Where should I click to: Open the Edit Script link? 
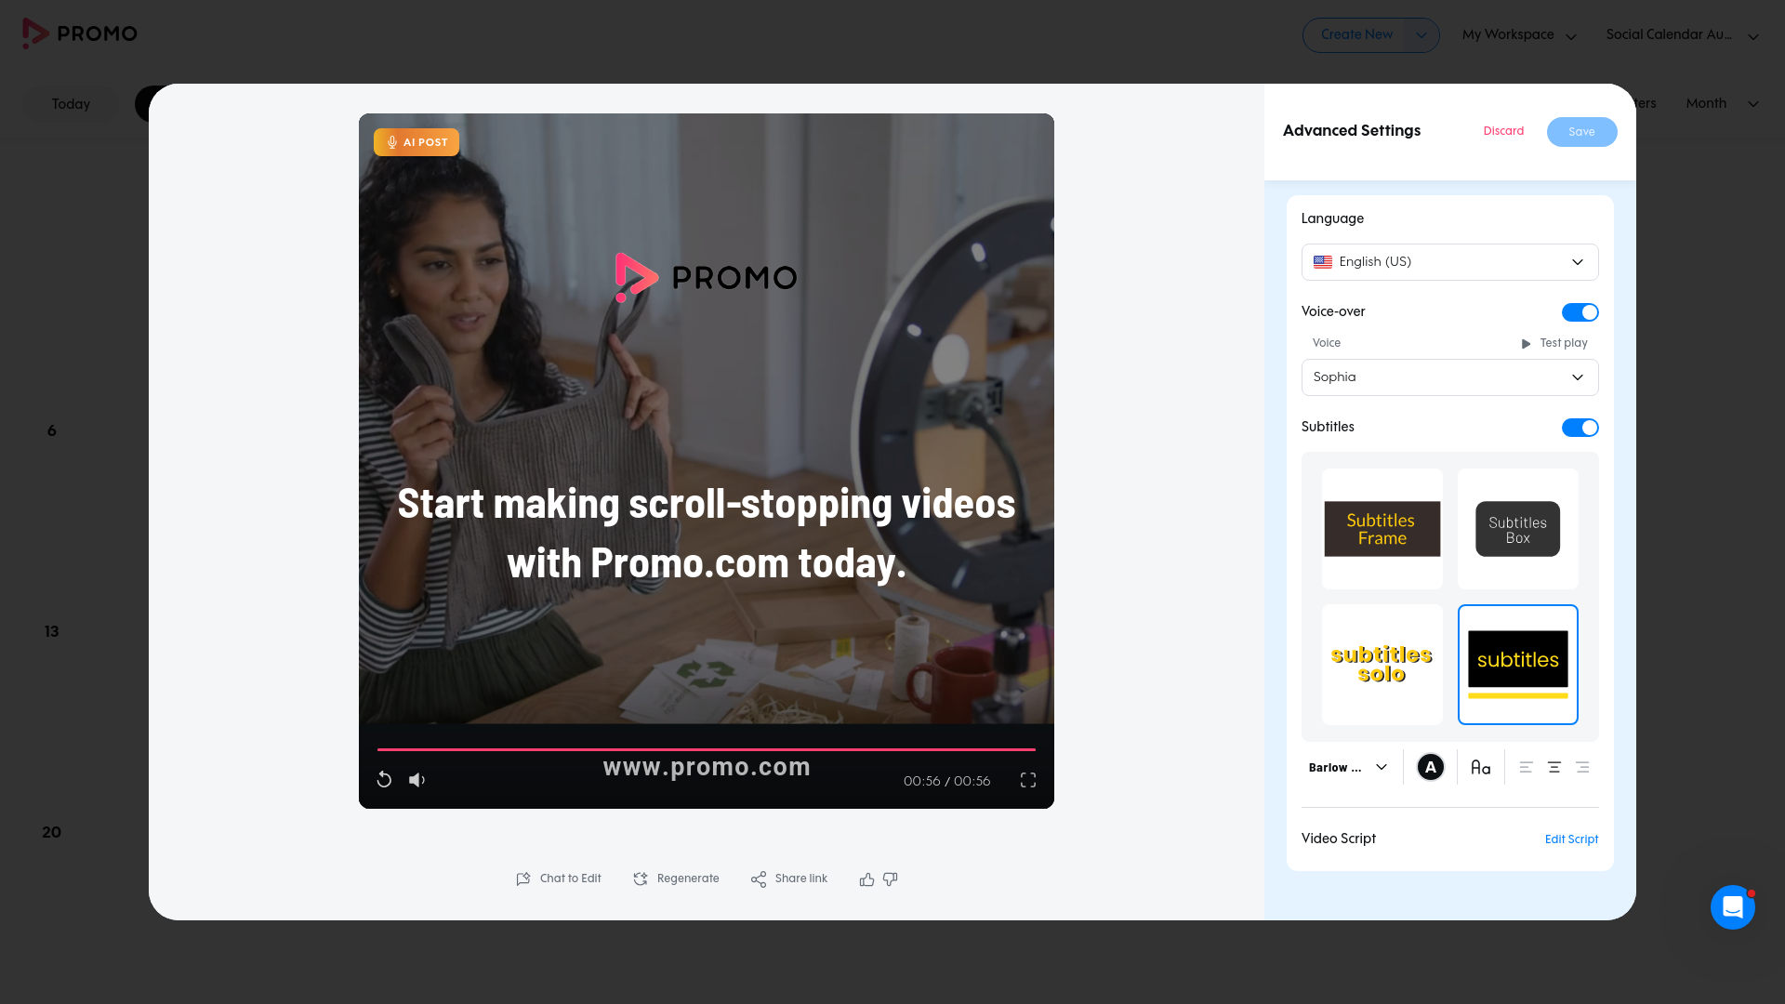click(1571, 839)
